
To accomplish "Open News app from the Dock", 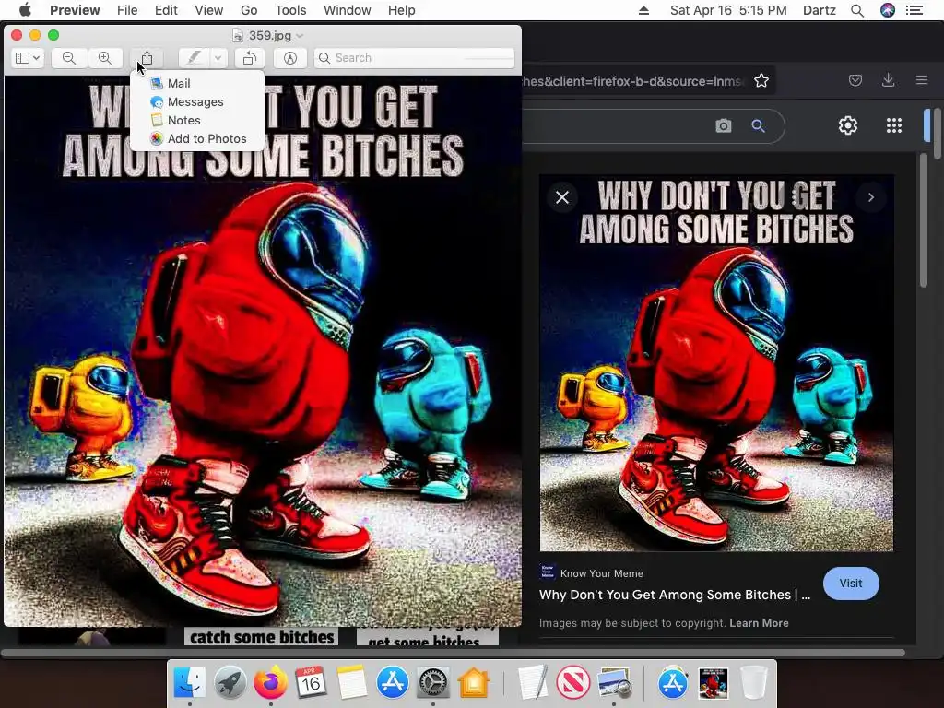I will (573, 682).
